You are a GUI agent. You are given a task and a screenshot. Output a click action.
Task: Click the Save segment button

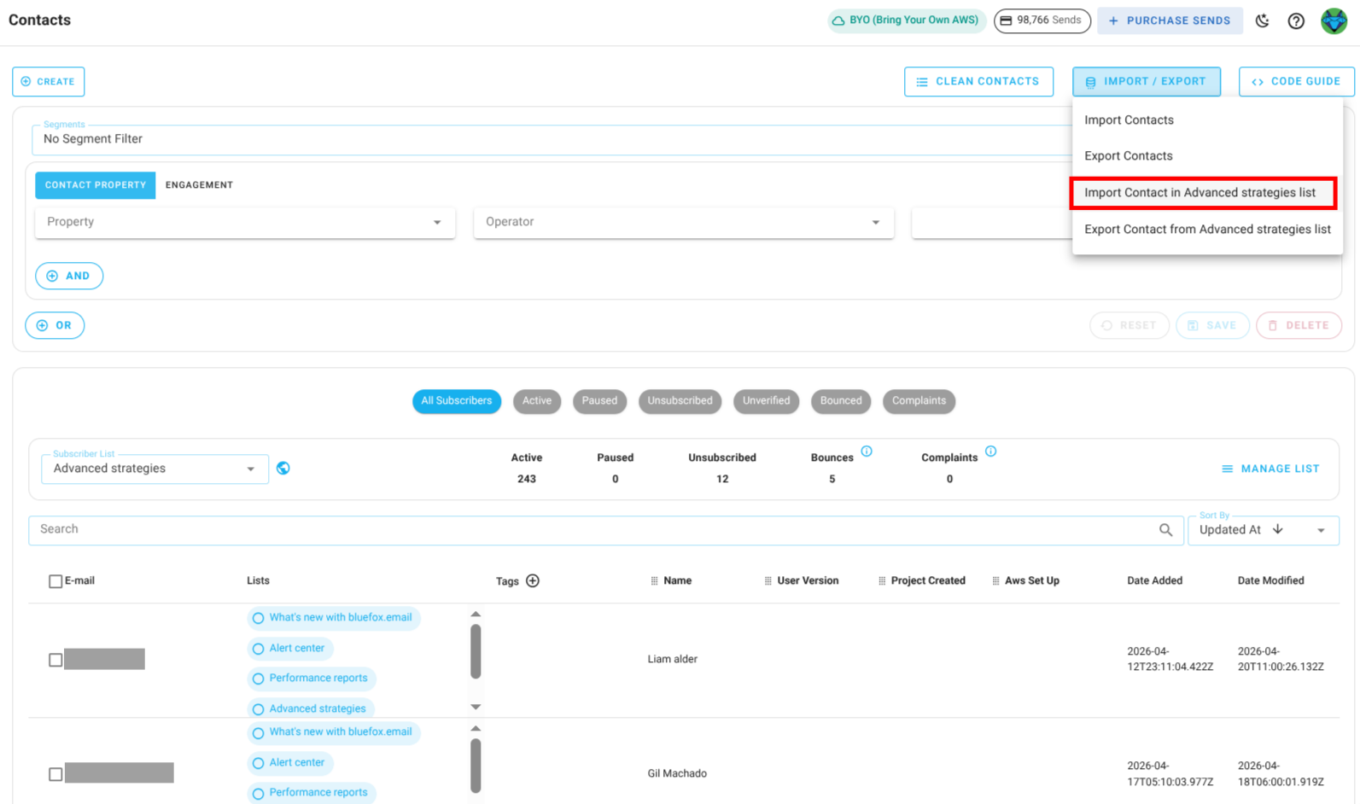(x=1212, y=325)
